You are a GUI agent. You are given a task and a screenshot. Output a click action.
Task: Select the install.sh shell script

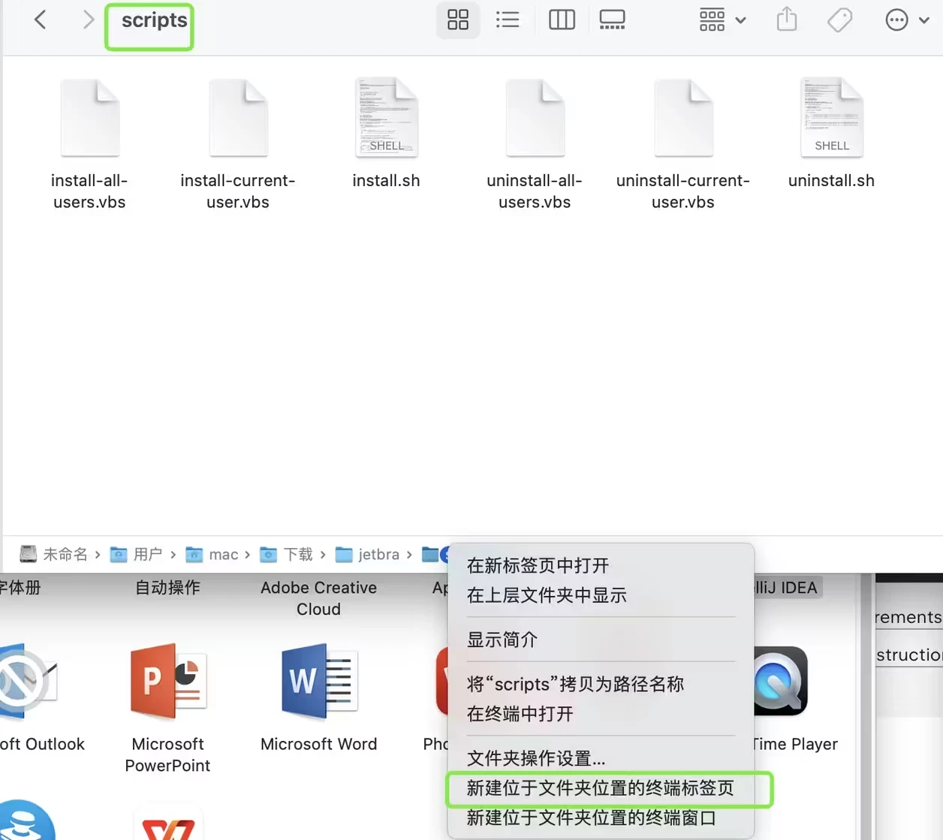[x=386, y=134]
